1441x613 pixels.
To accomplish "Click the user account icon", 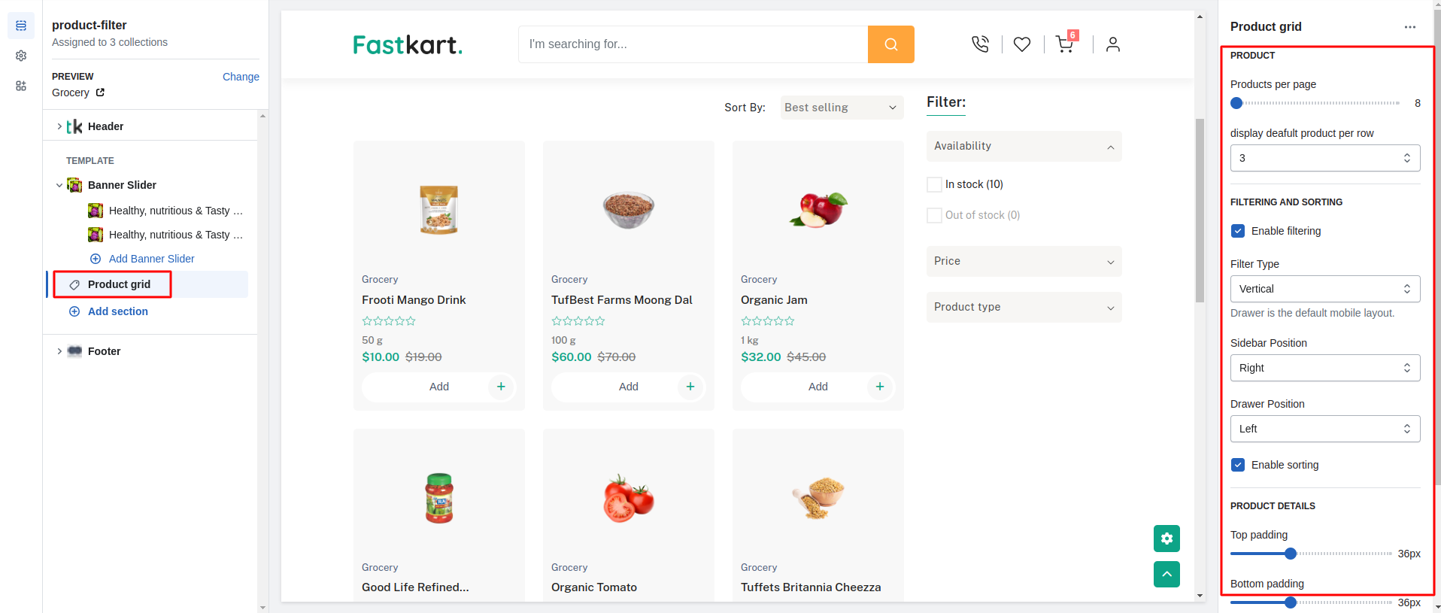I will (1112, 44).
